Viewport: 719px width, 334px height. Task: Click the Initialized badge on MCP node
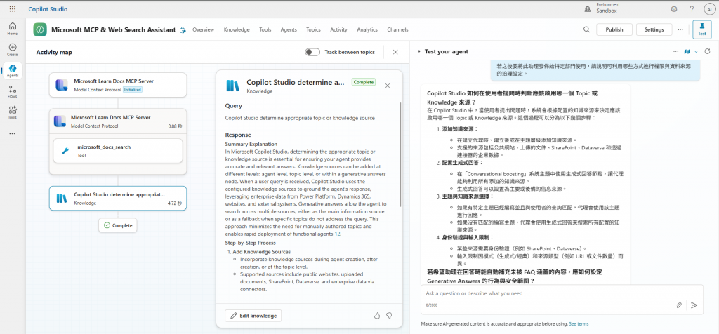(x=133, y=89)
